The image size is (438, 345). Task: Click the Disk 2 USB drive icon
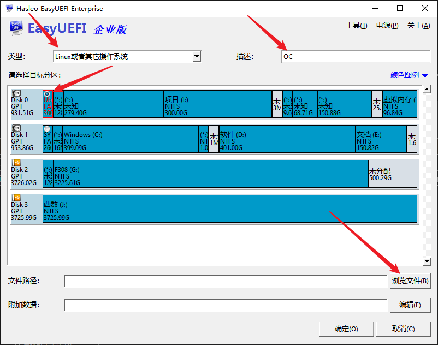pyautogui.click(x=16, y=163)
